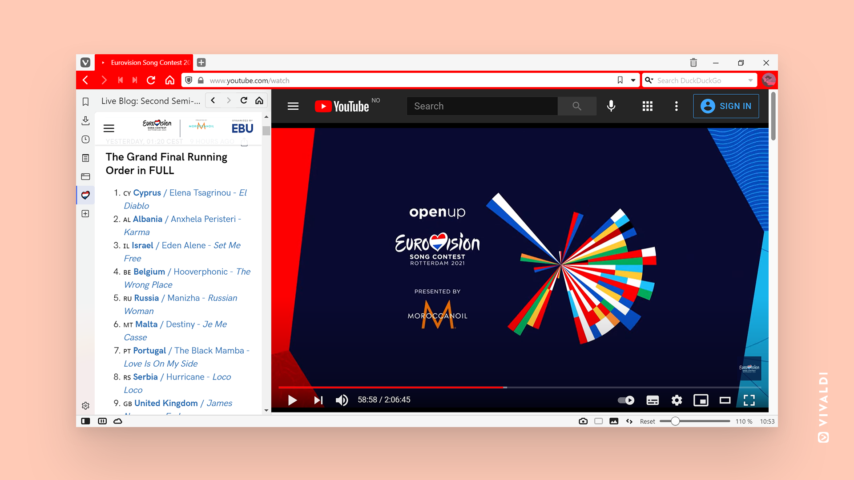Open the user profile avatar
The height and width of the screenshot is (480, 854).
coord(768,80)
